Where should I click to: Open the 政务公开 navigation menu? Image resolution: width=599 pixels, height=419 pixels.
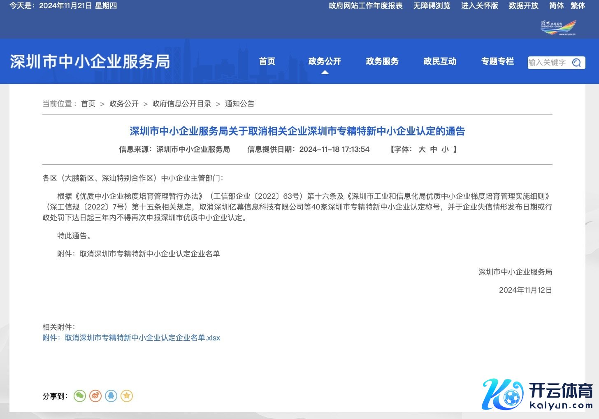(x=325, y=61)
